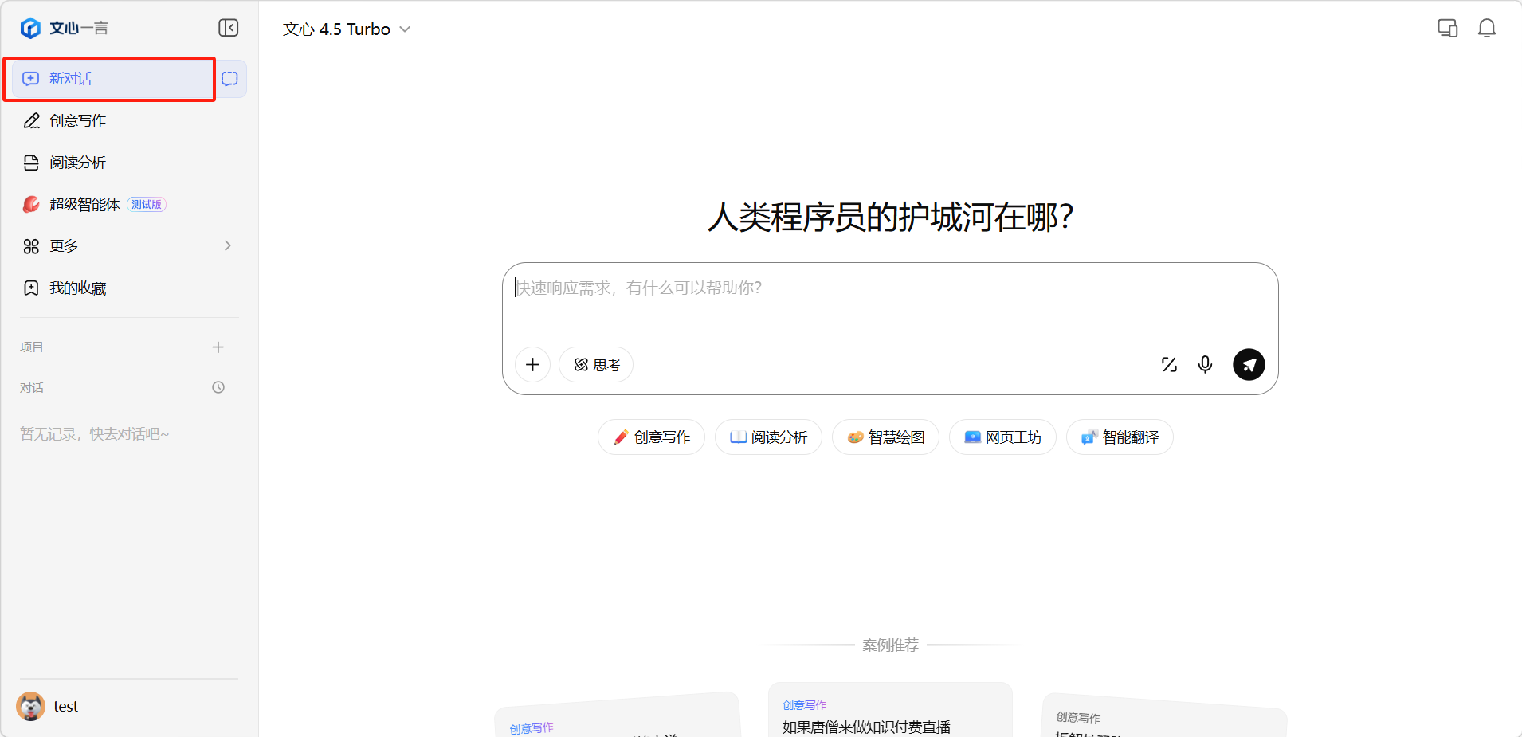Open the notifications bell

1486,29
